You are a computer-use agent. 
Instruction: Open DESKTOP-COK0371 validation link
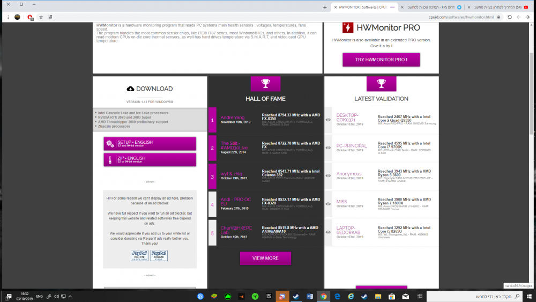[x=347, y=117]
